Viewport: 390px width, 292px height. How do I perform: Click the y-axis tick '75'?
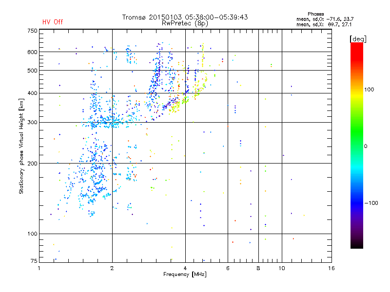(34, 261)
